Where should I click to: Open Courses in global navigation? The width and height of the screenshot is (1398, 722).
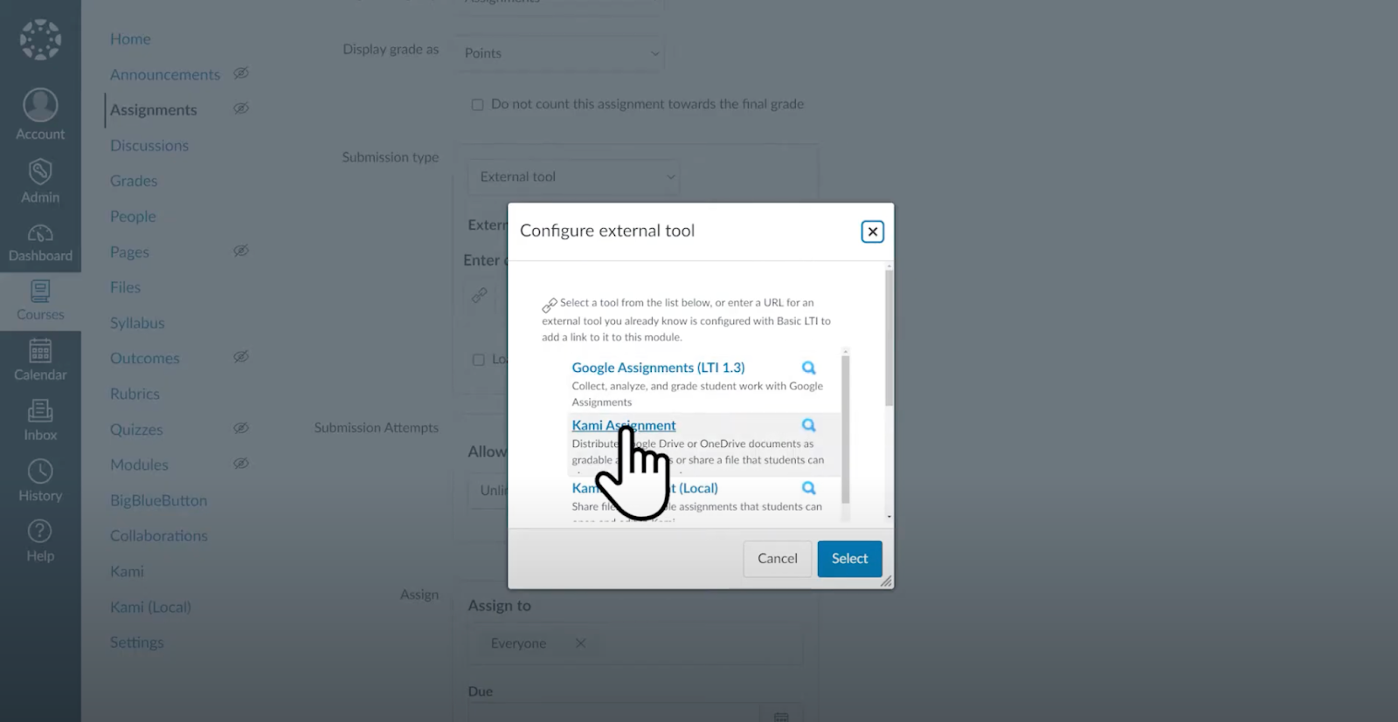click(x=40, y=300)
